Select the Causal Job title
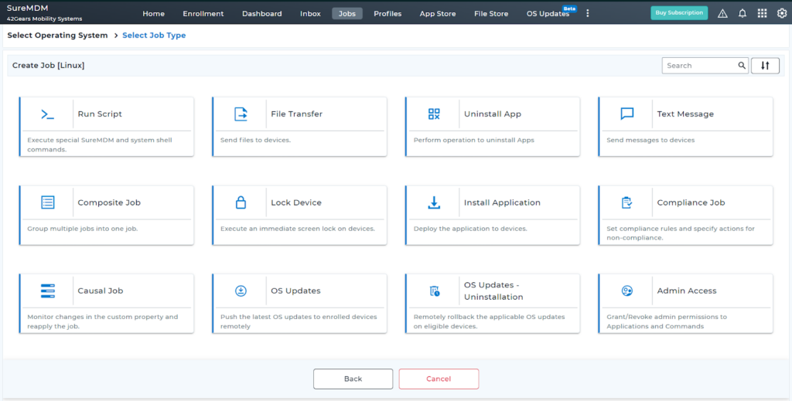Viewport: 792px width, 401px height. pos(100,291)
